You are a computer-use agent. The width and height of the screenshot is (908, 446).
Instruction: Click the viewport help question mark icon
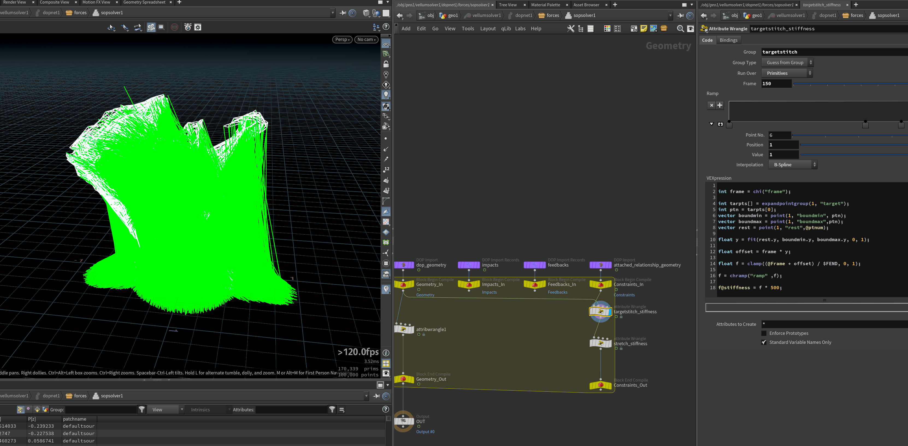(386, 27)
